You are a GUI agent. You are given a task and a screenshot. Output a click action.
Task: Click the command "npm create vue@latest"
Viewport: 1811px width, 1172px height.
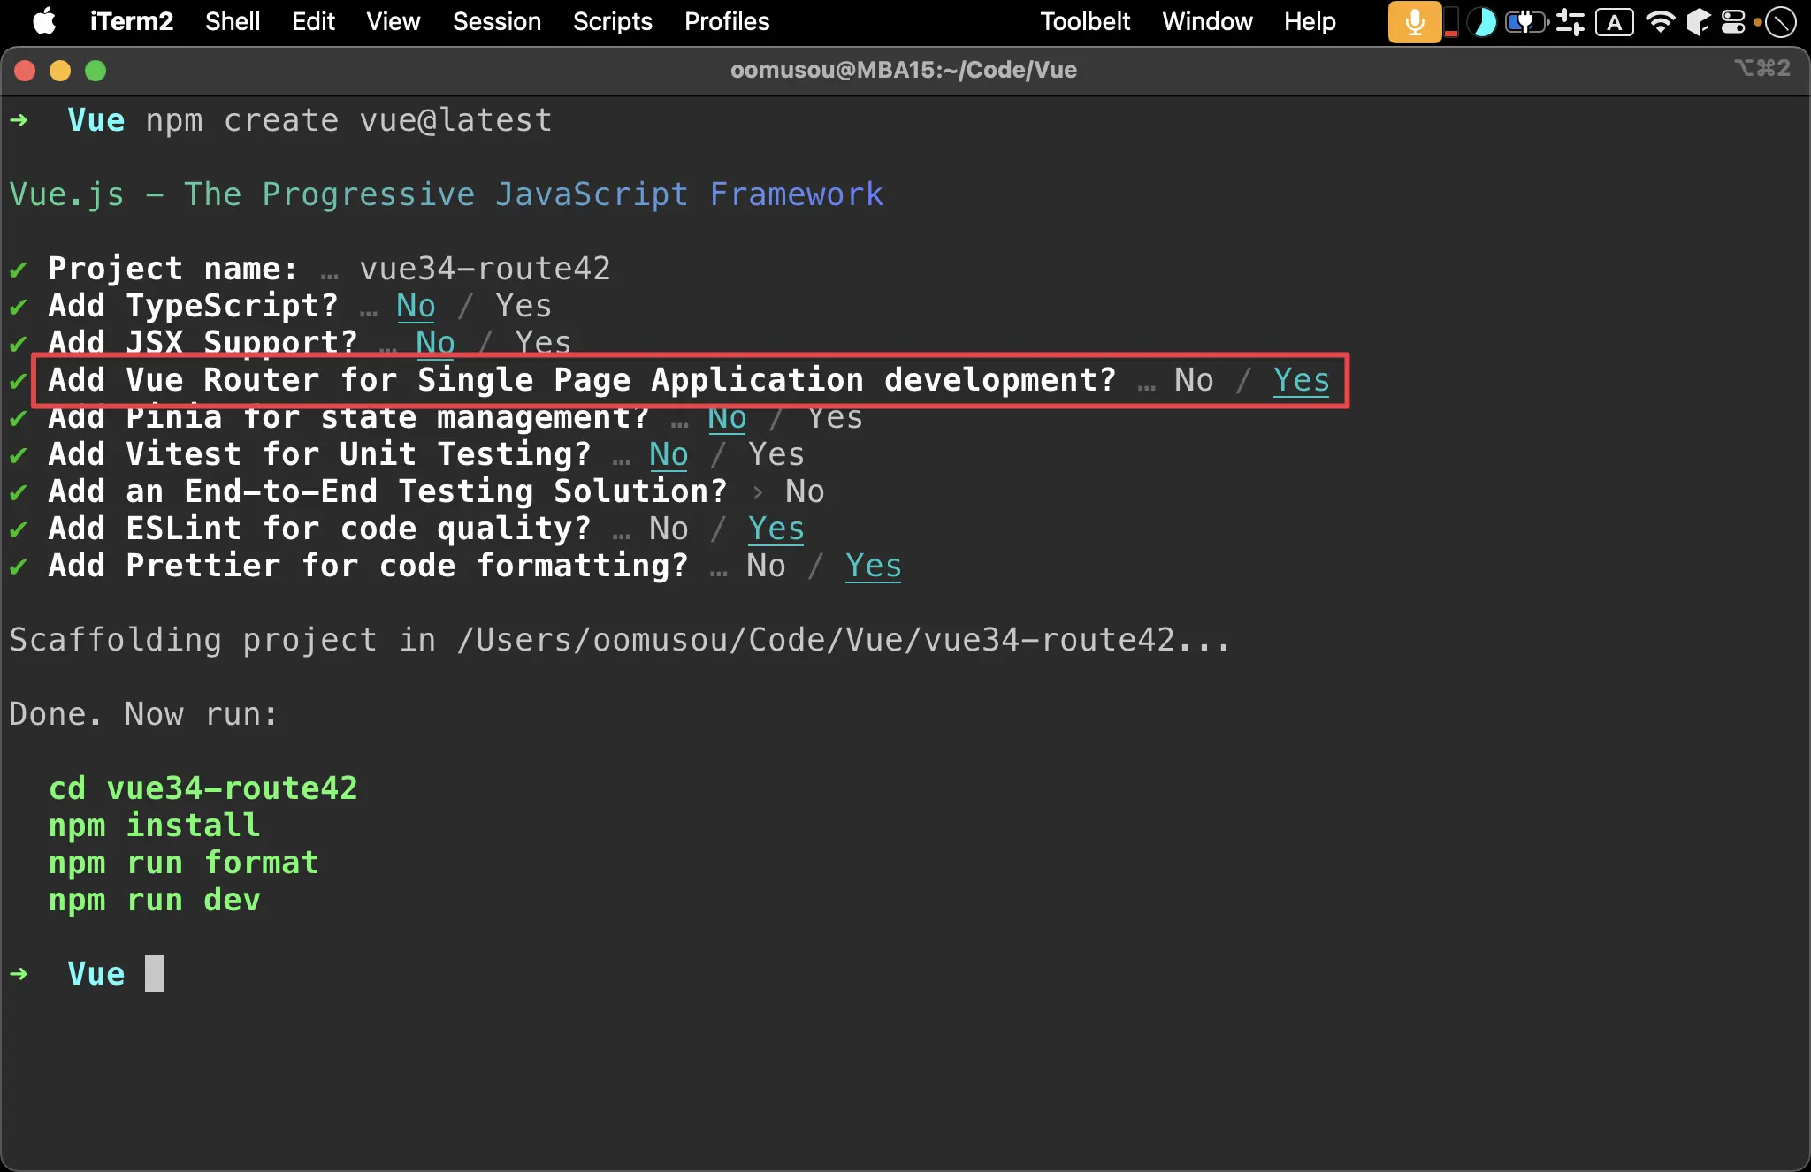point(349,120)
